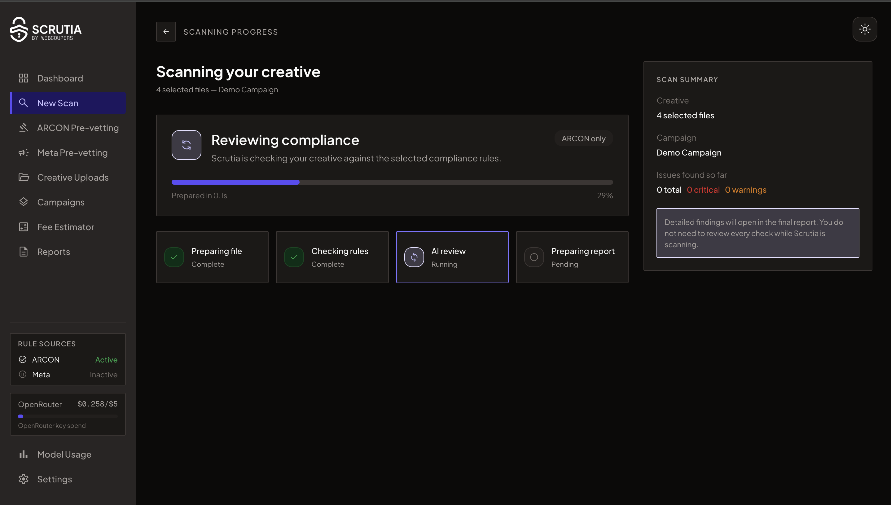The height and width of the screenshot is (505, 891).
Task: Click 'Demo Campaign' in scan summary
Action: click(688, 152)
